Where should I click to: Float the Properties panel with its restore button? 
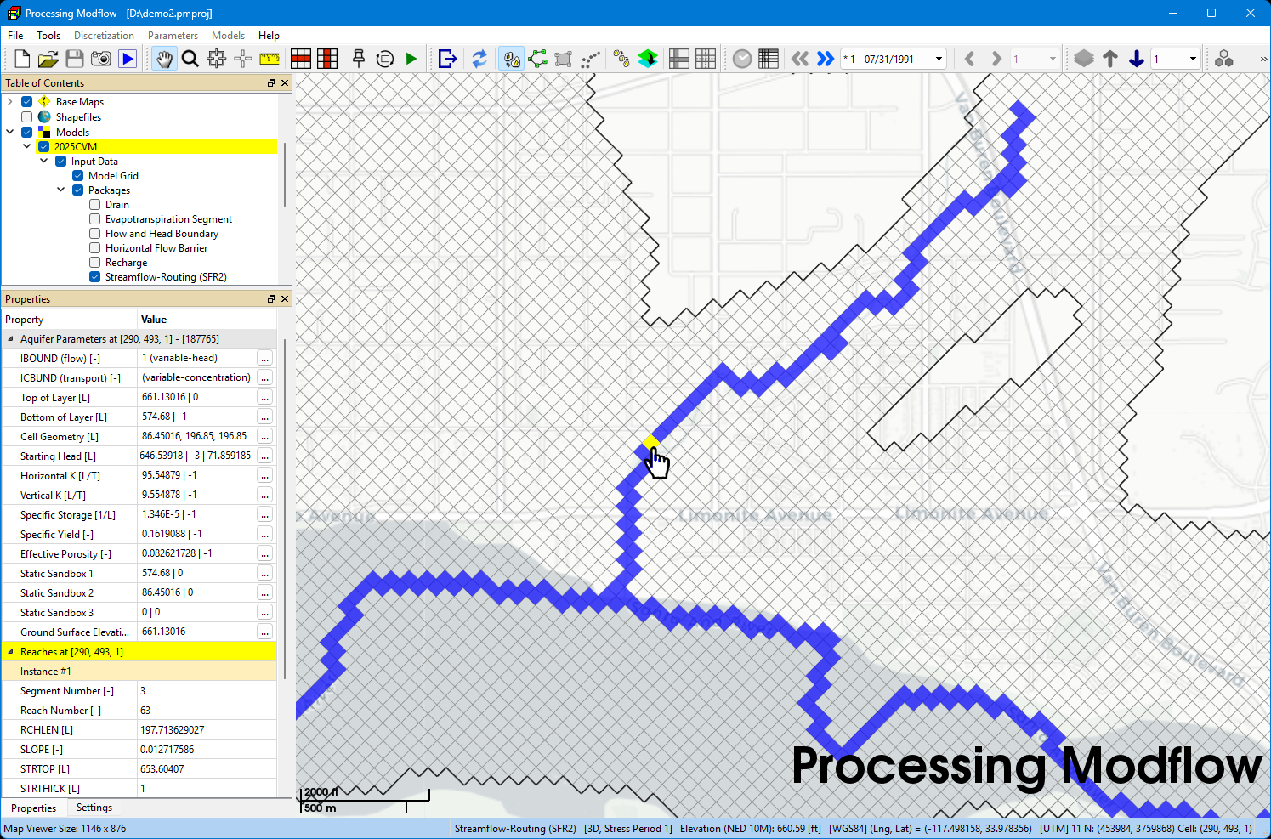click(x=271, y=299)
